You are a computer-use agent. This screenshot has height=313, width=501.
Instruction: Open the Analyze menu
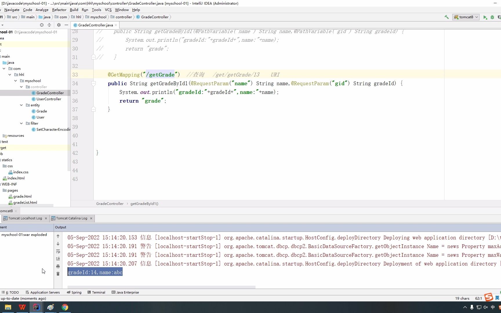click(42, 10)
